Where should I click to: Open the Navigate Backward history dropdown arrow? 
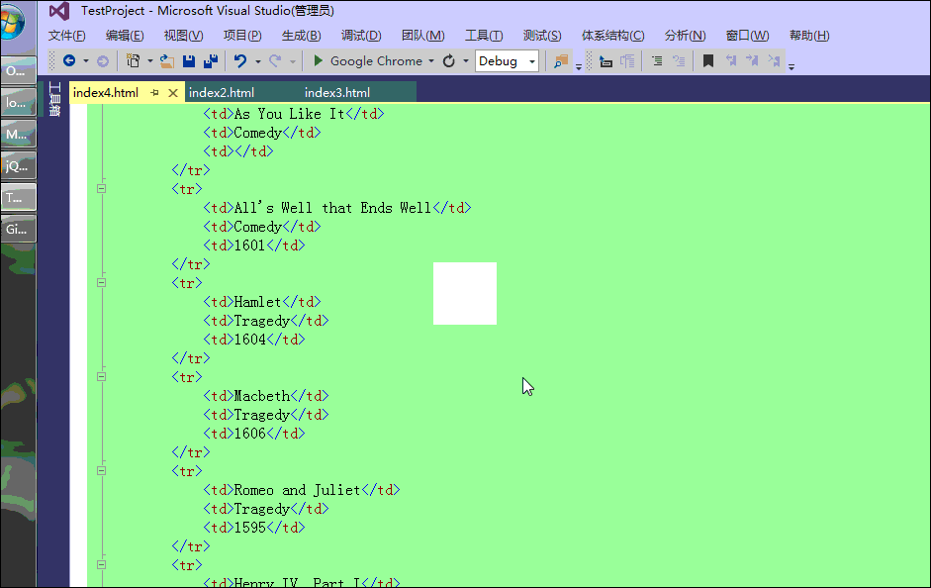click(86, 61)
